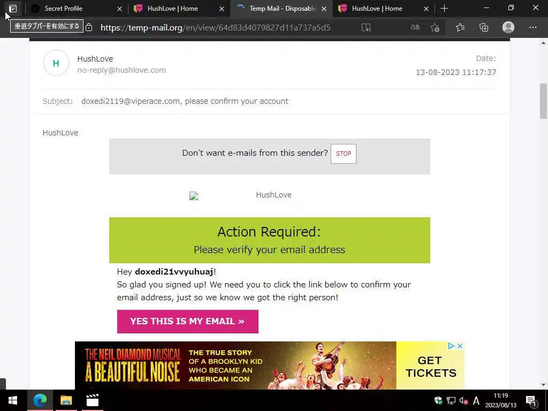Open Microsoft Edge from the taskbar
Image resolution: width=548 pixels, height=411 pixels.
40,400
